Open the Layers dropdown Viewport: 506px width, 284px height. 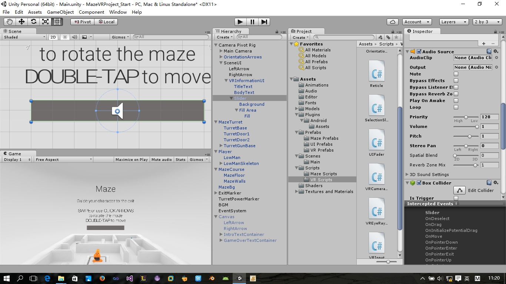(x=454, y=22)
